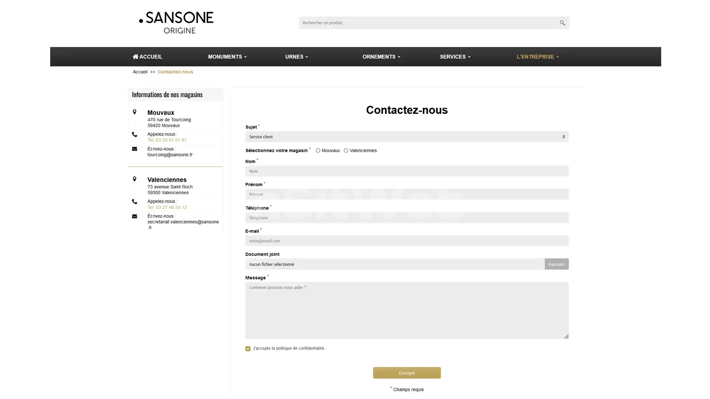Uncheck the privacy policy acceptance checkbox

[x=248, y=348]
